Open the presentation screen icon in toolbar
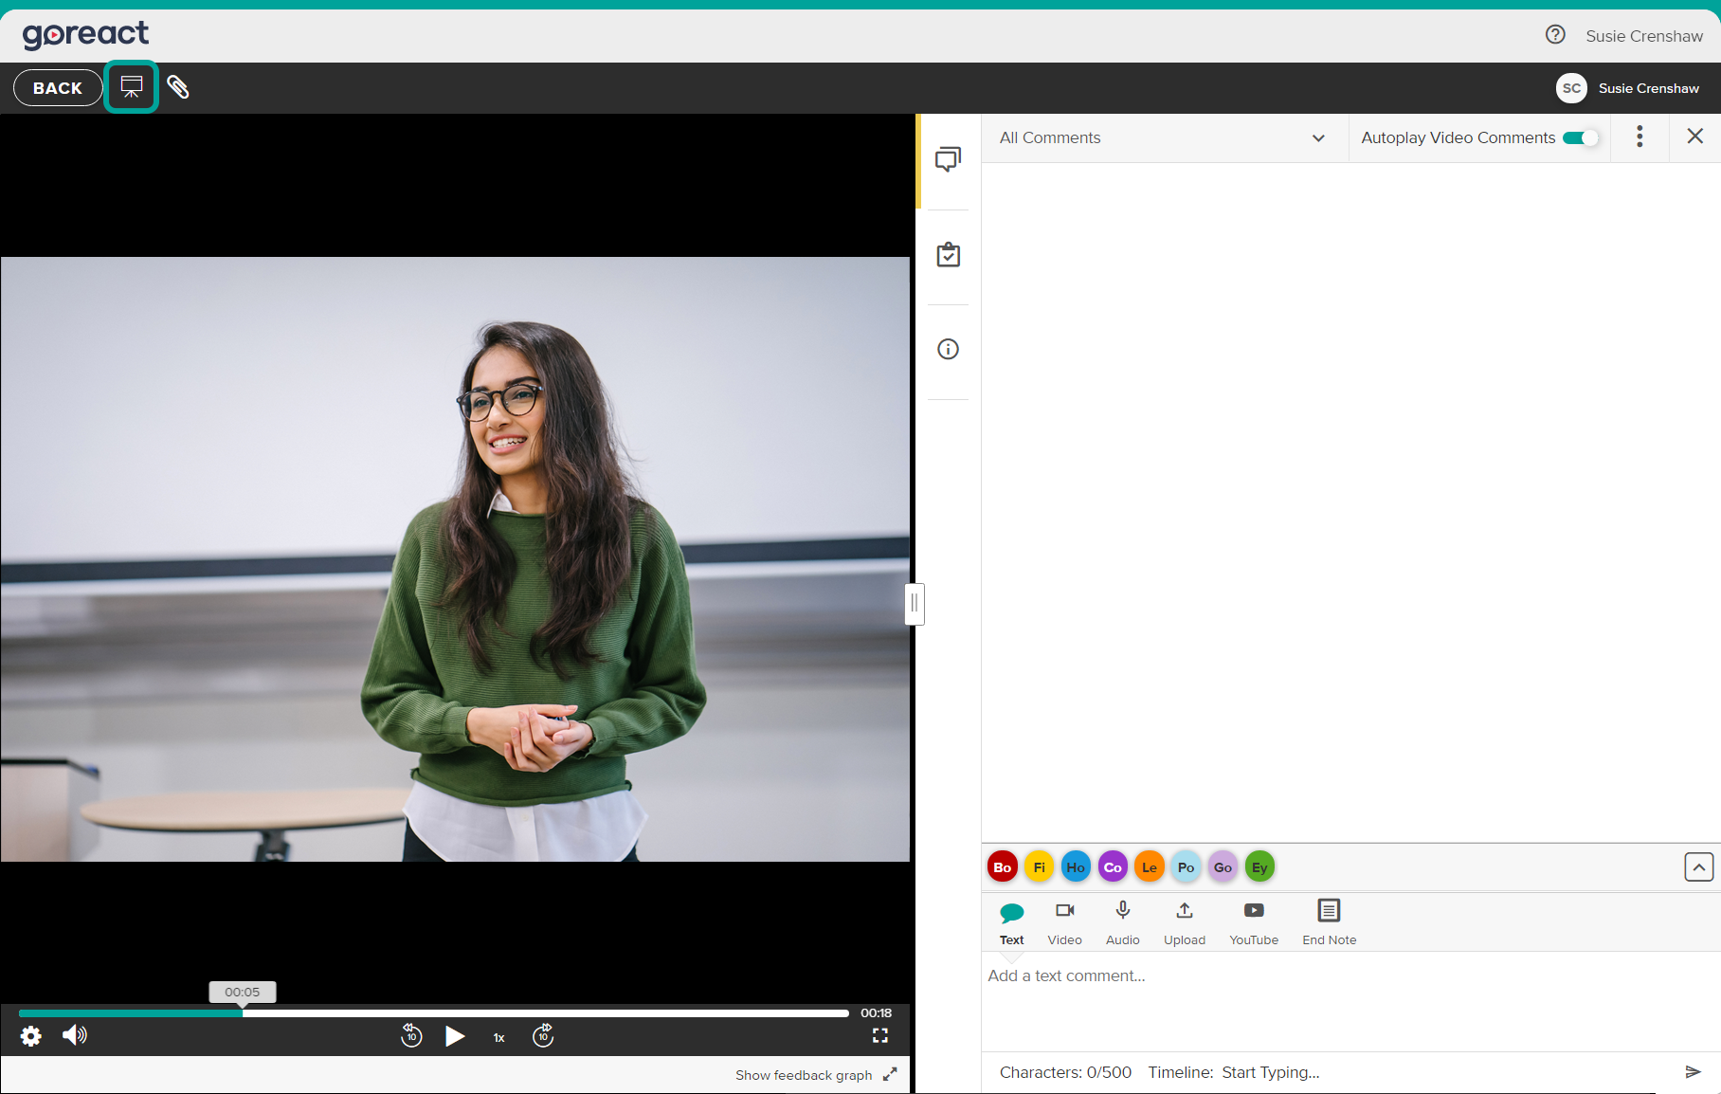 pos(131,87)
